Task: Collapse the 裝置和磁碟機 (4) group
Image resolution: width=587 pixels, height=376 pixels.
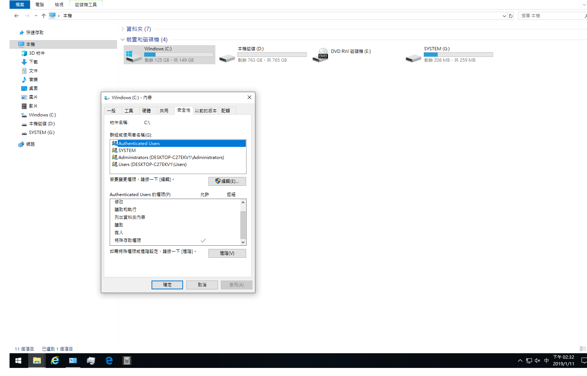Action: pyautogui.click(x=123, y=39)
